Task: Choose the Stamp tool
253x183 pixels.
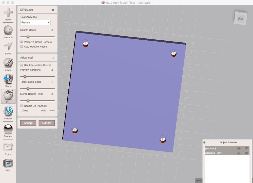Action: pyautogui.click(x=8, y=80)
